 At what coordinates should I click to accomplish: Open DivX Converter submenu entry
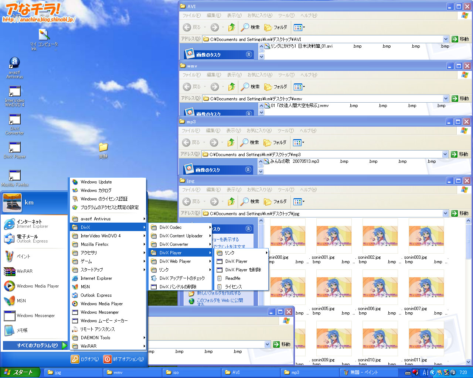[x=181, y=244]
